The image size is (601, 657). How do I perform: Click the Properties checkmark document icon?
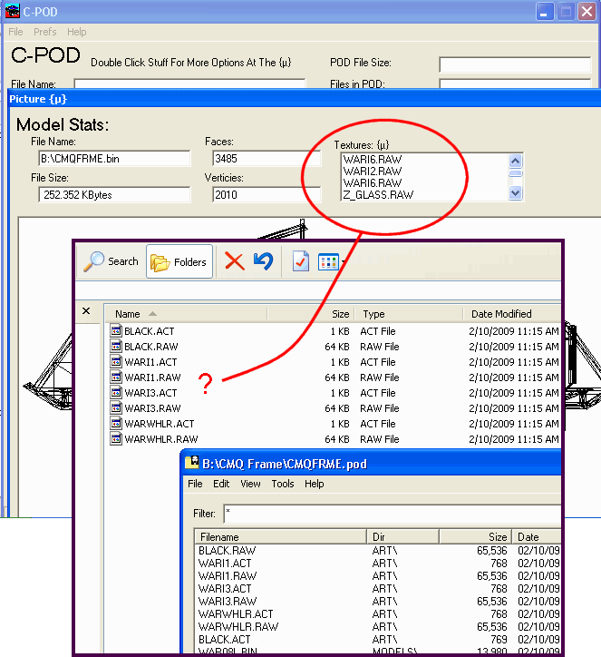301,261
